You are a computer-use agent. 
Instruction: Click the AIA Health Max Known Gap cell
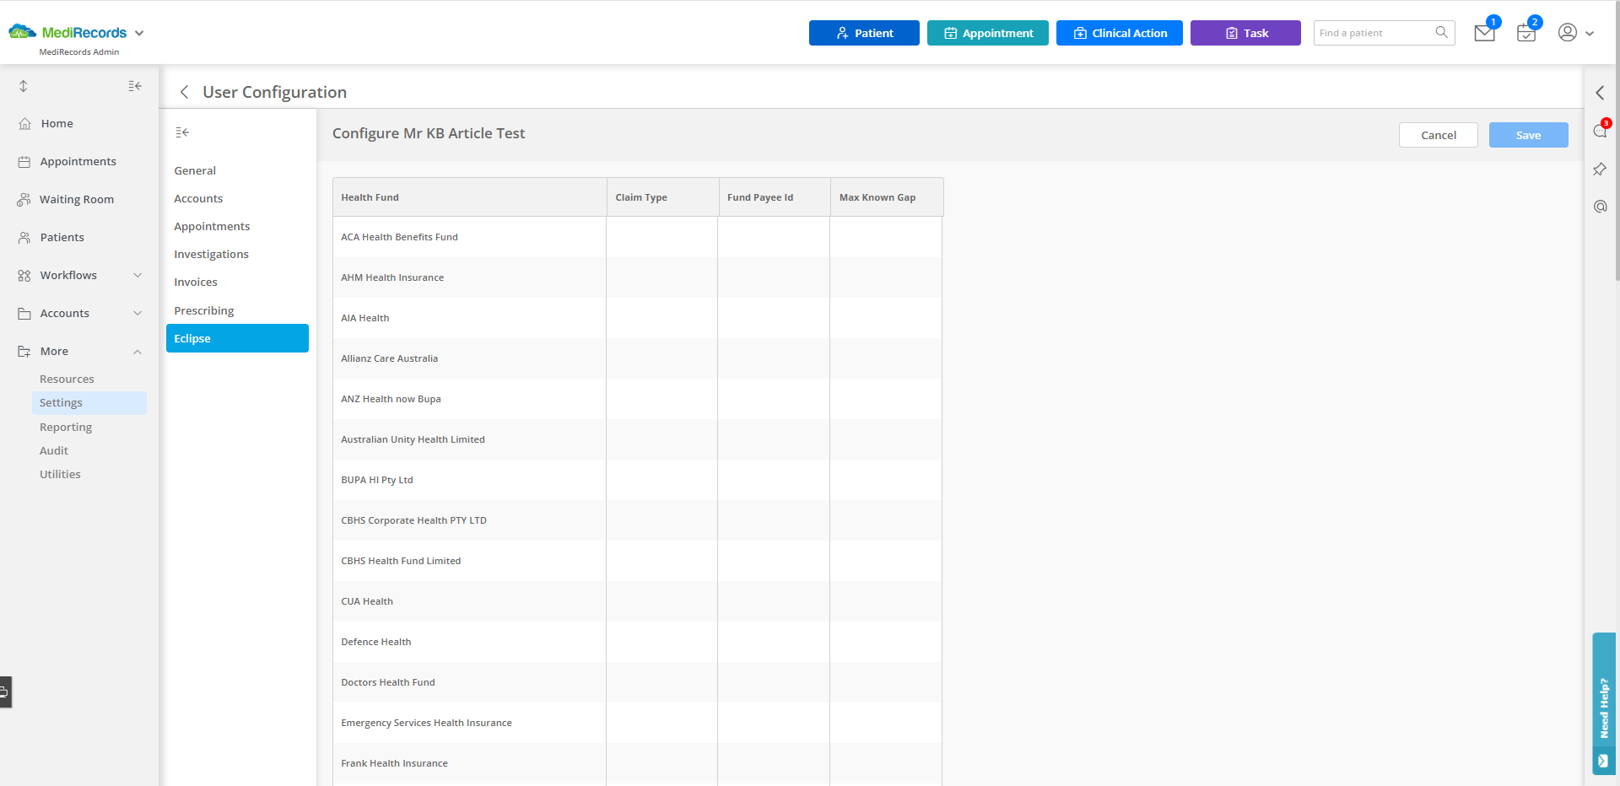886,318
